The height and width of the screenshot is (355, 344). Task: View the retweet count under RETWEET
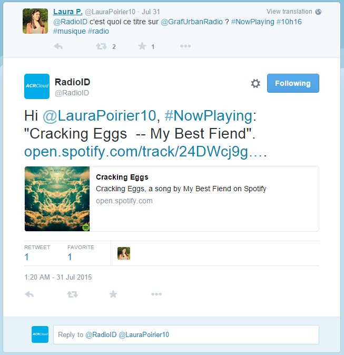[26, 257]
